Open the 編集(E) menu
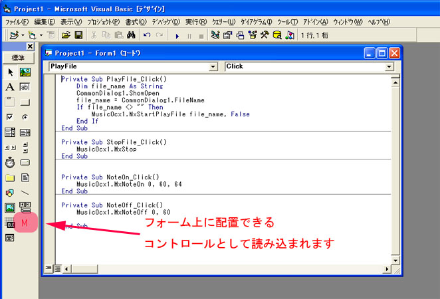Image resolution: width=440 pixels, height=299 pixels. point(45,22)
